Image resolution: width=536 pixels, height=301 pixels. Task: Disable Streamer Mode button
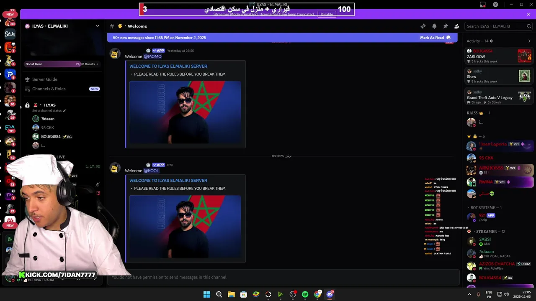[x=327, y=14]
